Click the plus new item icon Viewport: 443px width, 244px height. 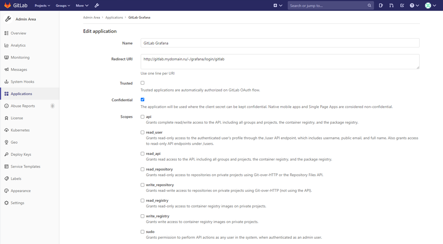275,6
